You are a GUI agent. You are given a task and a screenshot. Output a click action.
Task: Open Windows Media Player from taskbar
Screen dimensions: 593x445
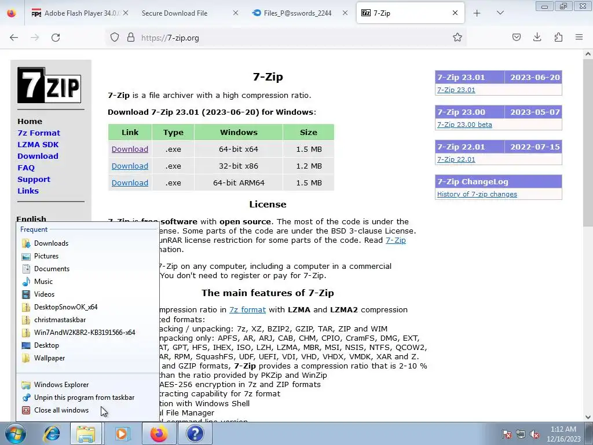tap(122, 433)
